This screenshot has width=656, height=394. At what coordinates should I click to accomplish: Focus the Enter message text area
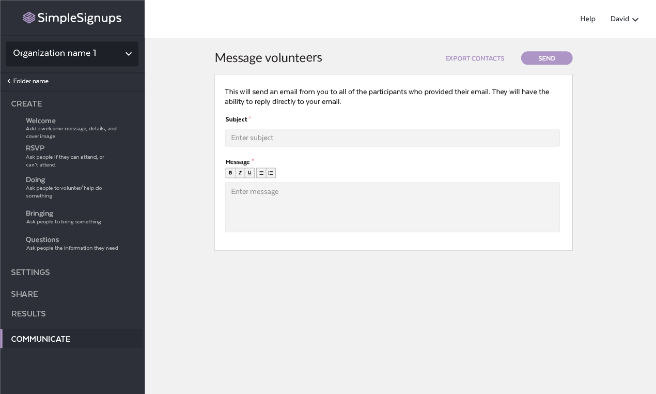pos(392,207)
